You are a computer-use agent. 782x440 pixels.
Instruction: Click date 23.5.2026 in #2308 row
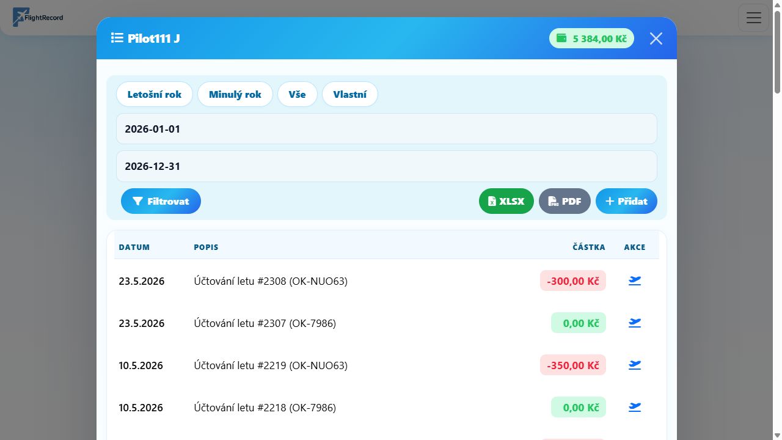(x=142, y=281)
